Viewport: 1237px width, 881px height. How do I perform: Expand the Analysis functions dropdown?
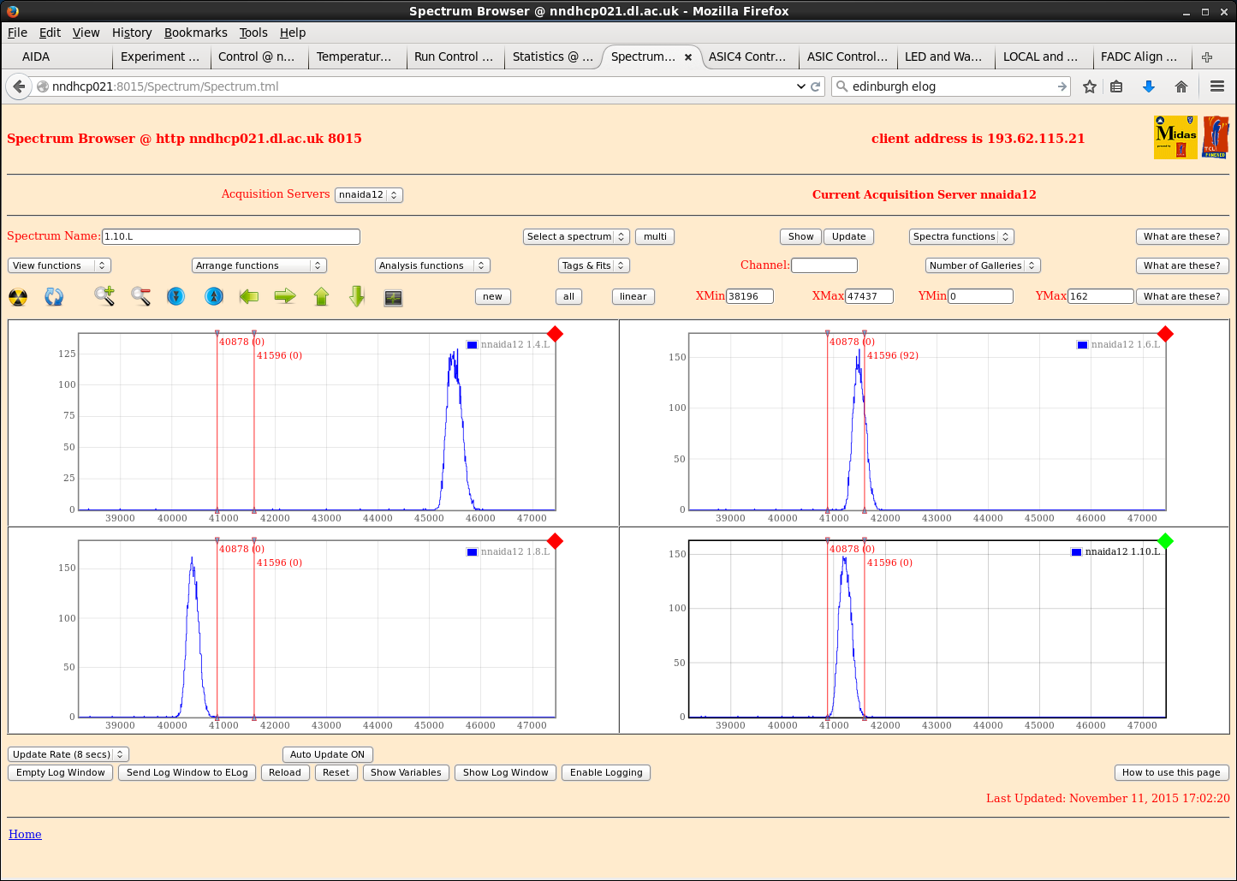[431, 265]
